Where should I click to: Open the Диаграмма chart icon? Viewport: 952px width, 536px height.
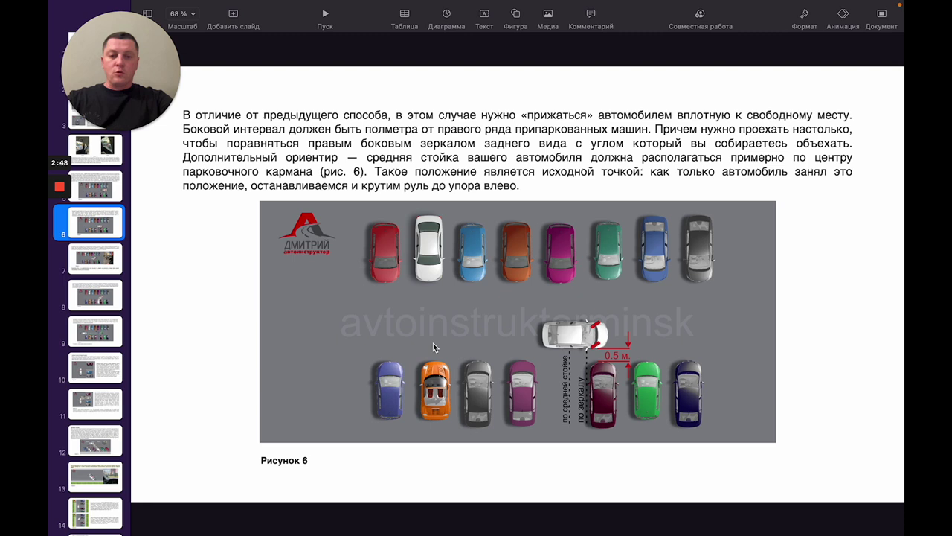tap(446, 13)
